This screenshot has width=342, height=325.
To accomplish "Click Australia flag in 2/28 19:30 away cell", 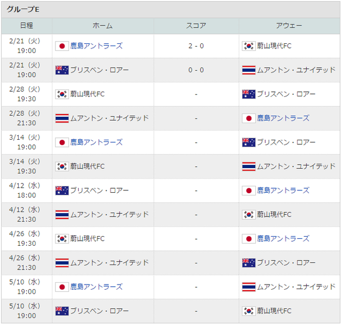I will click(249, 94).
